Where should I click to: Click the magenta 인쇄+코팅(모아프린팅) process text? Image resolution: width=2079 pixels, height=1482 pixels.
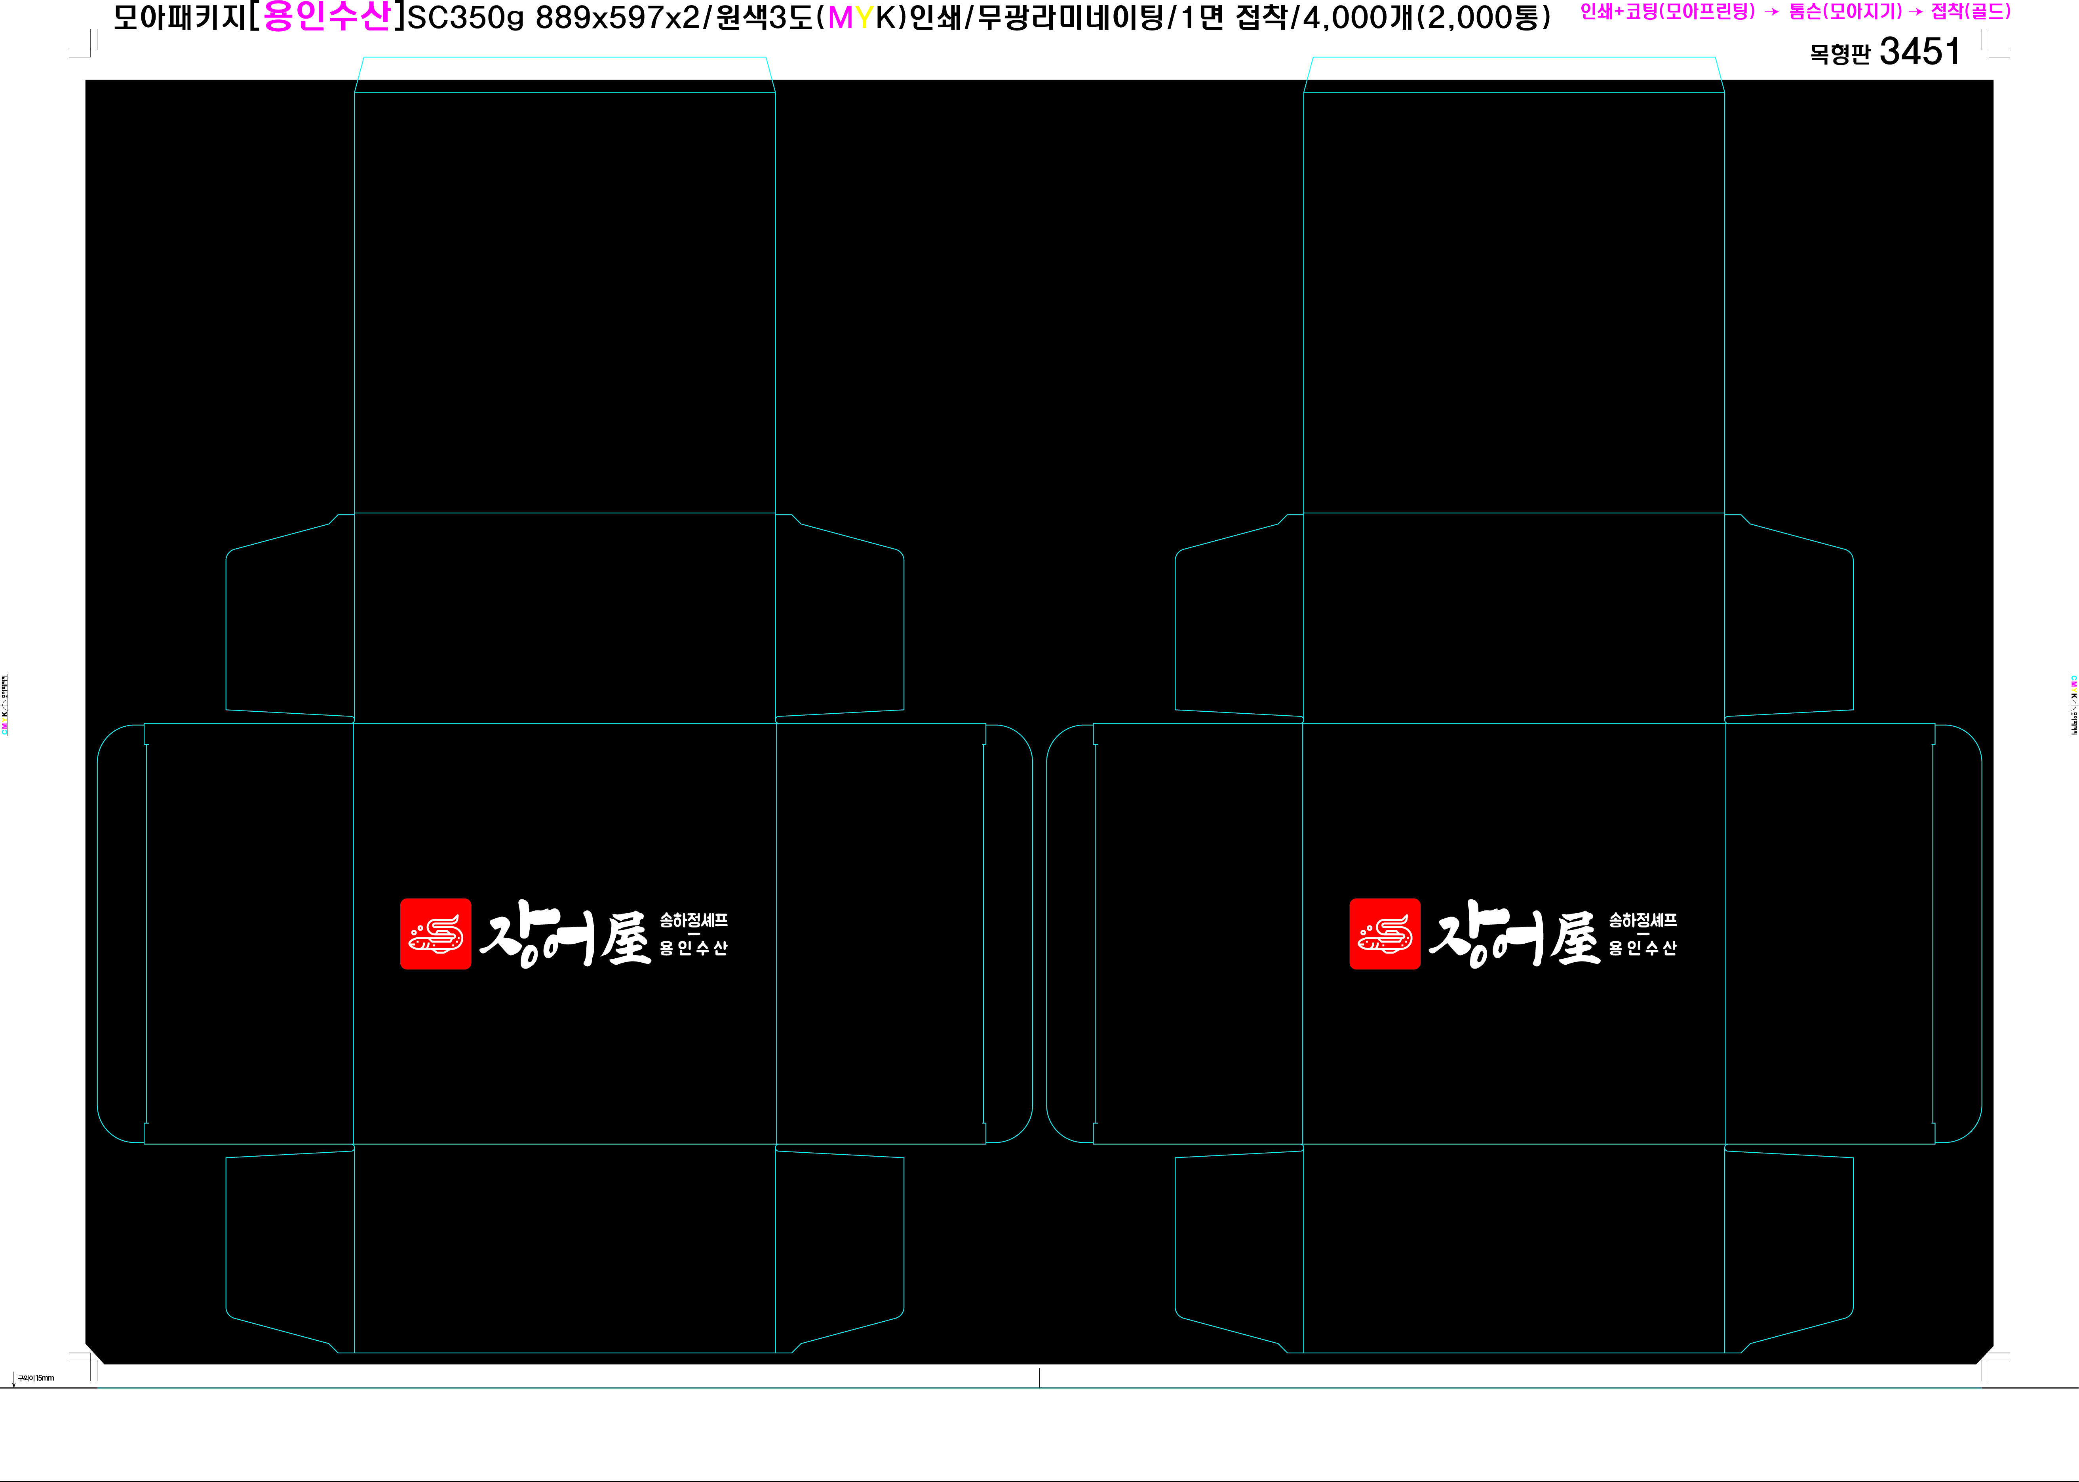(x=1667, y=12)
